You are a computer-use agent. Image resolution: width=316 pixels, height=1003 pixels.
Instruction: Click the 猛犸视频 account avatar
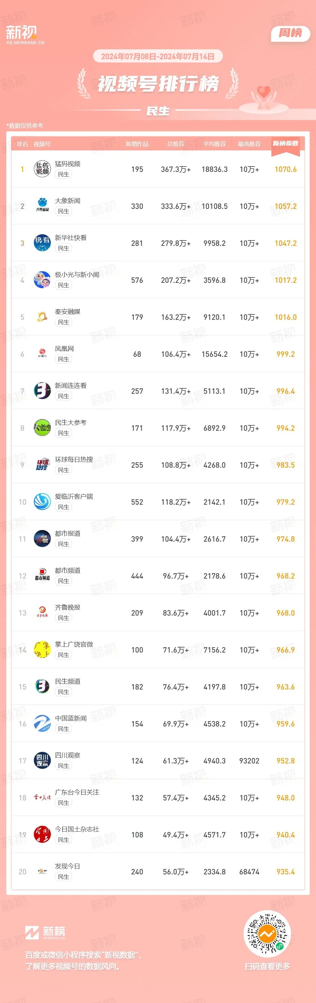(42, 169)
